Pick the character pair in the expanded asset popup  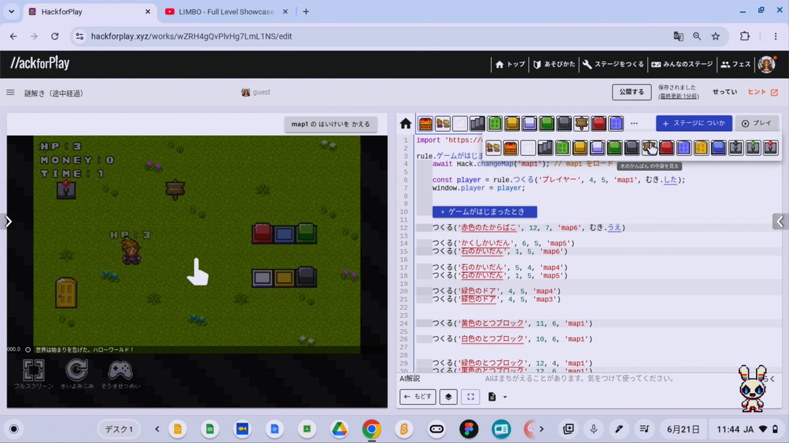pos(493,148)
